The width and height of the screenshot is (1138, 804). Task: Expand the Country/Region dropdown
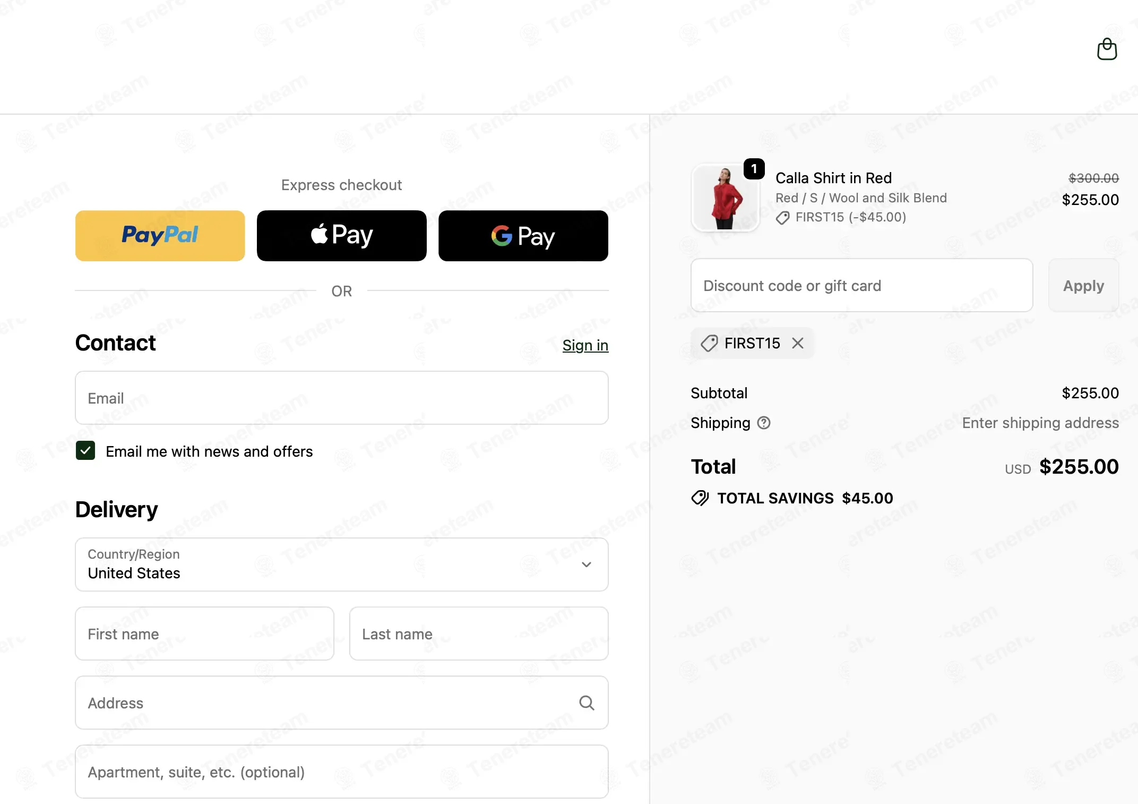click(x=341, y=564)
